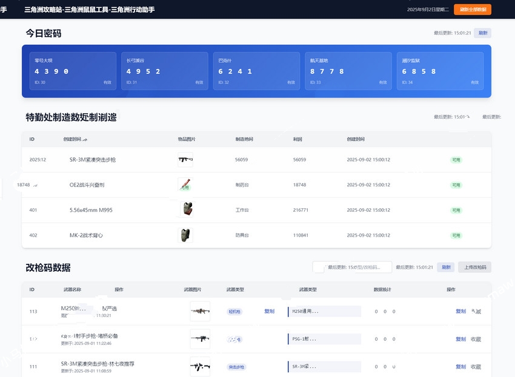The height and width of the screenshot is (377, 515).
Task: Click the SR-3M rifle item image
Action: pos(185,160)
